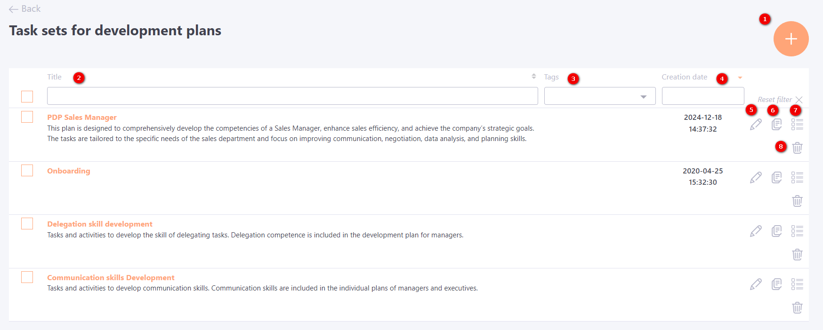The height and width of the screenshot is (330, 823).
Task: Go Back to previous page
Action: [25, 9]
